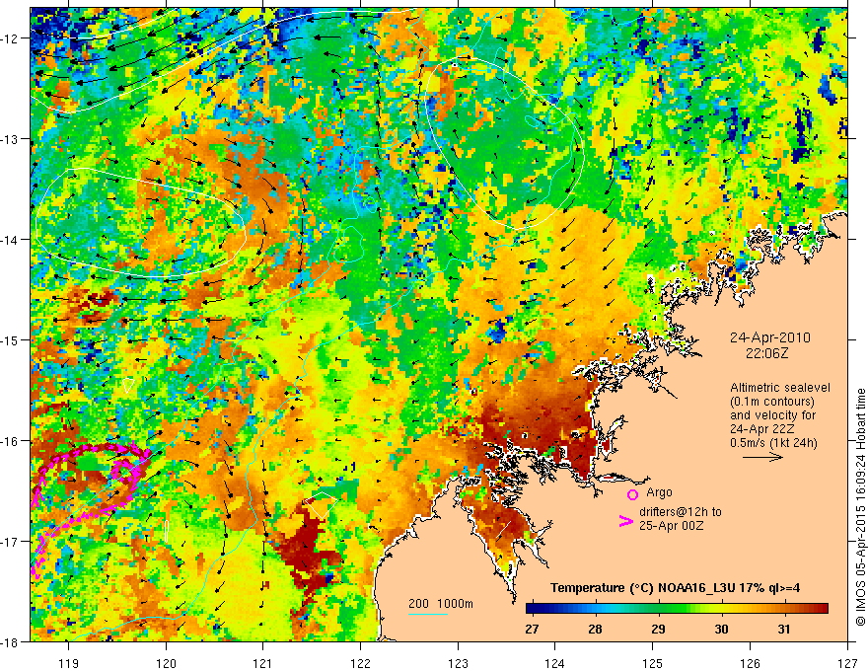Screen dimensions: 868x671
Task: Click the date label 24-Apr-2010
Action: 770,337
